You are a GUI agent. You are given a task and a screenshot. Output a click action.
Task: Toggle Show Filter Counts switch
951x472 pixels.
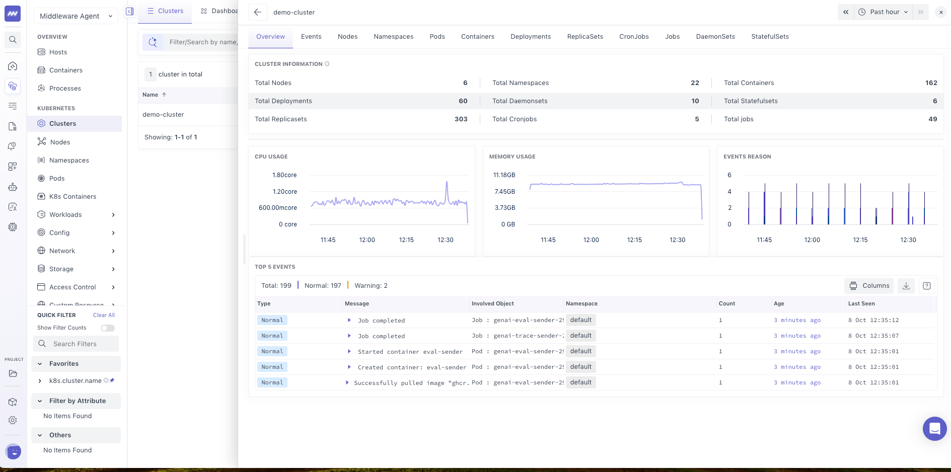(108, 328)
